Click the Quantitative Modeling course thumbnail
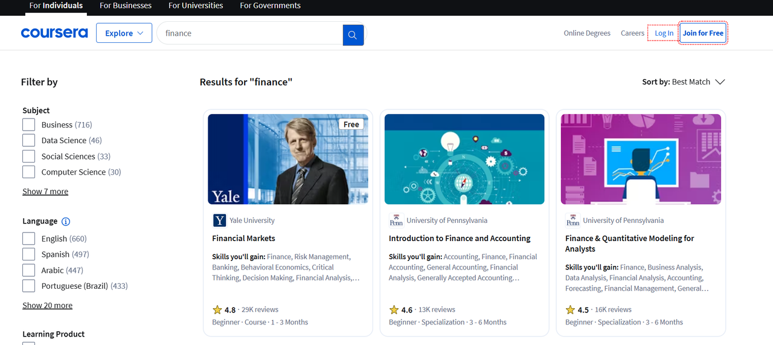This screenshot has height=345, width=773. click(x=641, y=159)
